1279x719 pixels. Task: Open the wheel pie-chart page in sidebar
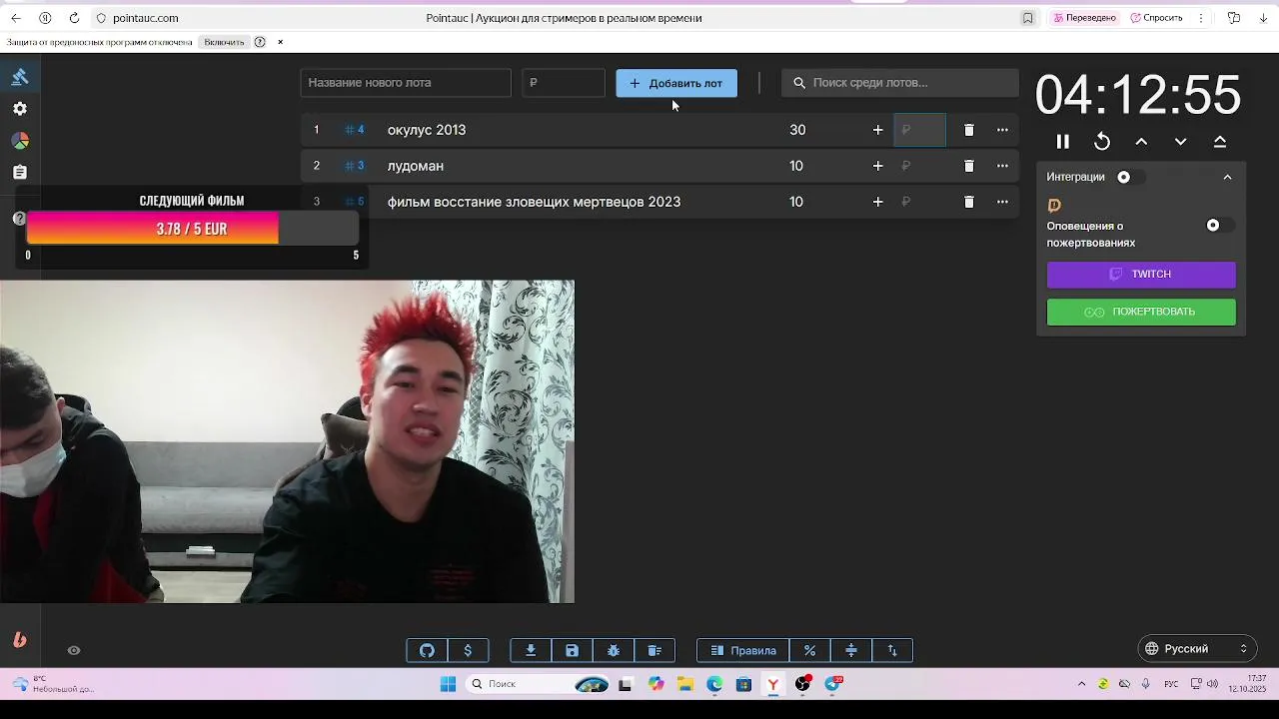click(20, 141)
